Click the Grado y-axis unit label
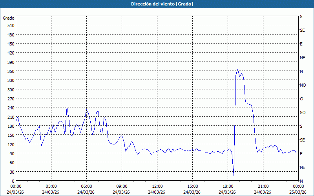The width and height of the screenshot is (314, 196). pyautogui.click(x=9, y=18)
